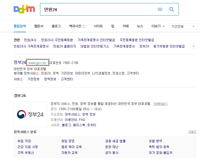Open 정부서비스 under 주요정보
This screenshot has height=161, width=200.
coord(72,114)
